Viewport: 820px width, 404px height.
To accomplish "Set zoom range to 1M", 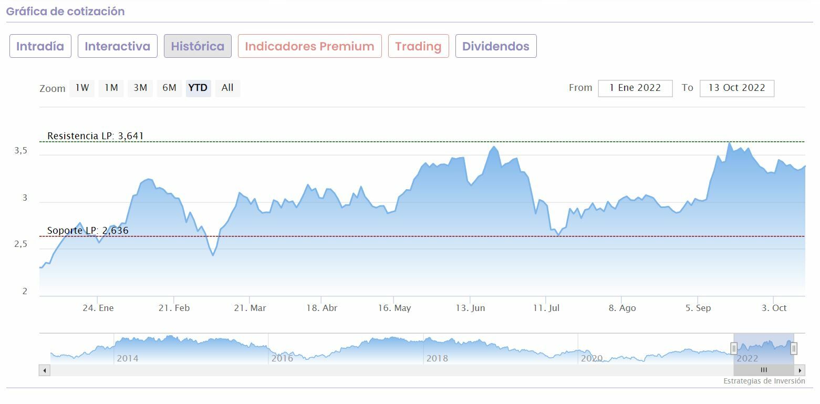I will point(111,88).
